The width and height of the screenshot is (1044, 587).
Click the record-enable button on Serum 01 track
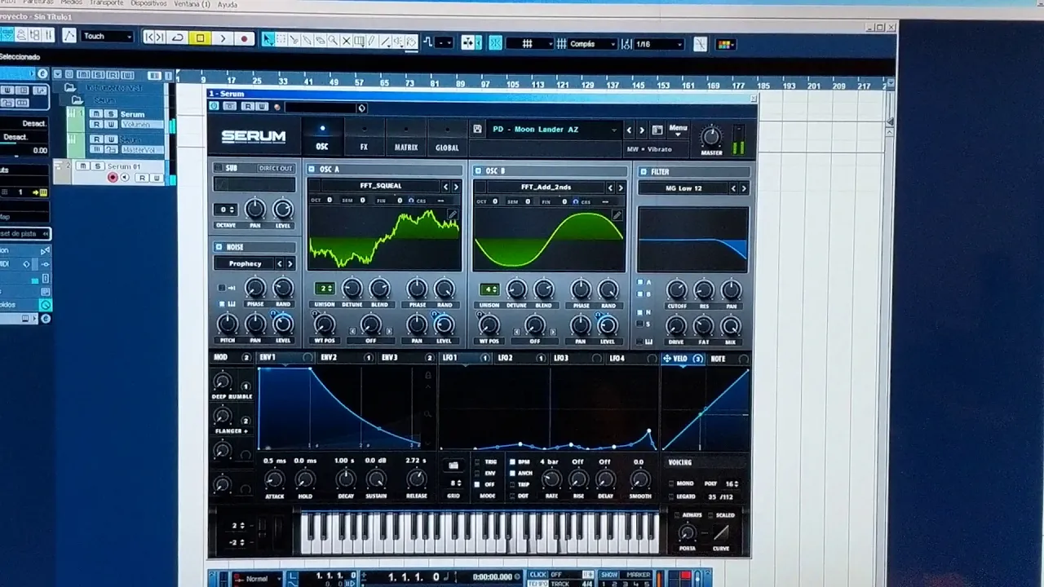(113, 178)
